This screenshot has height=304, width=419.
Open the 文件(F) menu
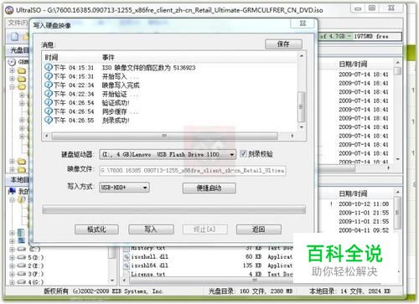[18, 23]
